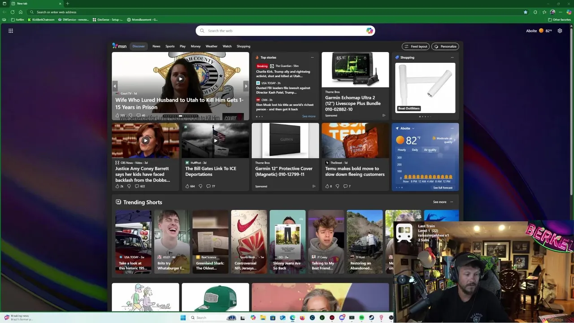Image resolution: width=574 pixels, height=323 pixels.
Task: Open Greenland Shark short thumbnail
Action: 210,241
